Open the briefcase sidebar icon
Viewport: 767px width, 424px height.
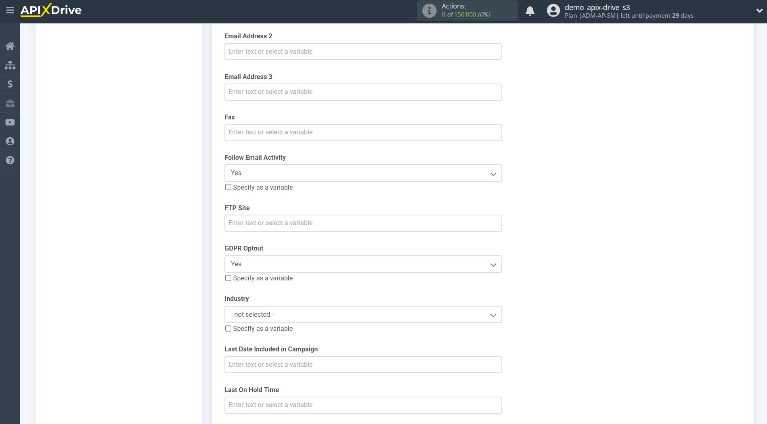coord(10,103)
